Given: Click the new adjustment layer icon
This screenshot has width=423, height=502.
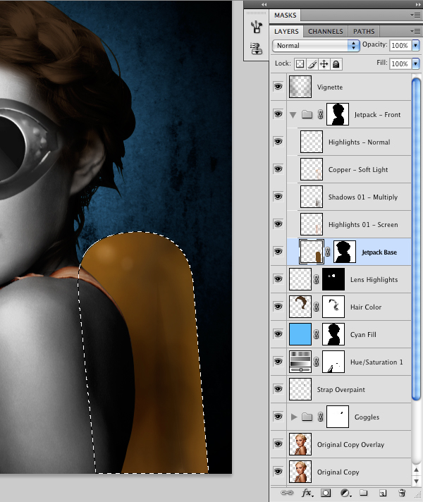Looking at the screenshot, I should [345, 493].
